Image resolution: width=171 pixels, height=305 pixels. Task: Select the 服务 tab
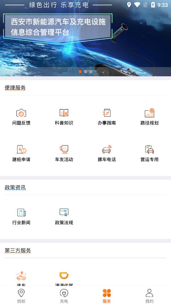[107, 296]
